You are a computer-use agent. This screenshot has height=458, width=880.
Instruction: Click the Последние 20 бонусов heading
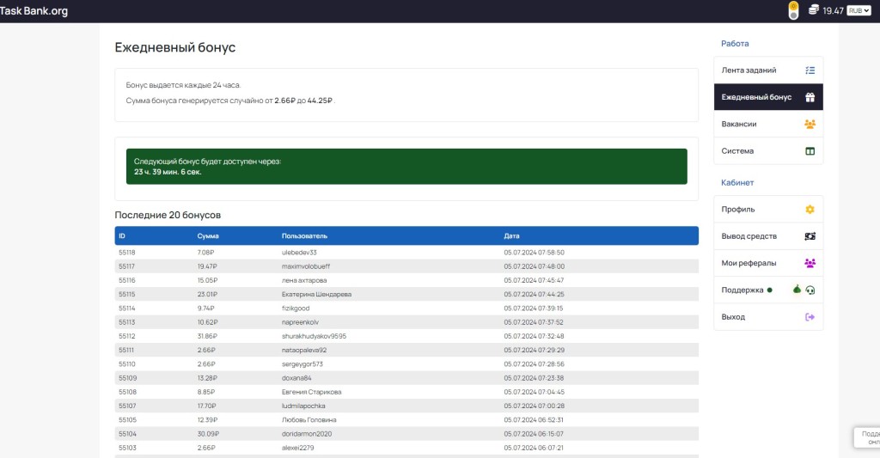click(x=168, y=215)
